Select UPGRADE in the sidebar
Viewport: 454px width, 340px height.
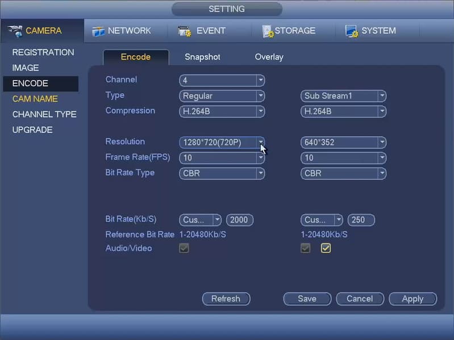32,130
